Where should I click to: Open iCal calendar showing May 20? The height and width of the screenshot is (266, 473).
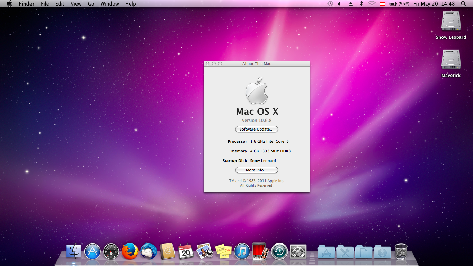(186, 251)
